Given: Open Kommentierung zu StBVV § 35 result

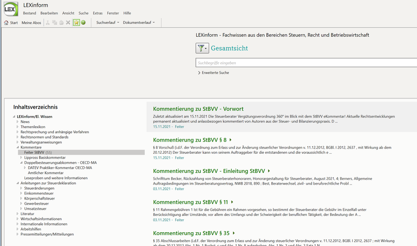Looking at the screenshot, I should pos(191,233).
